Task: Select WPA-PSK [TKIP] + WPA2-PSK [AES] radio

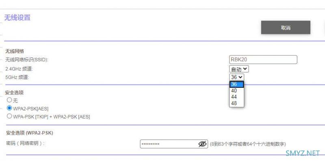Action: [x=9, y=116]
